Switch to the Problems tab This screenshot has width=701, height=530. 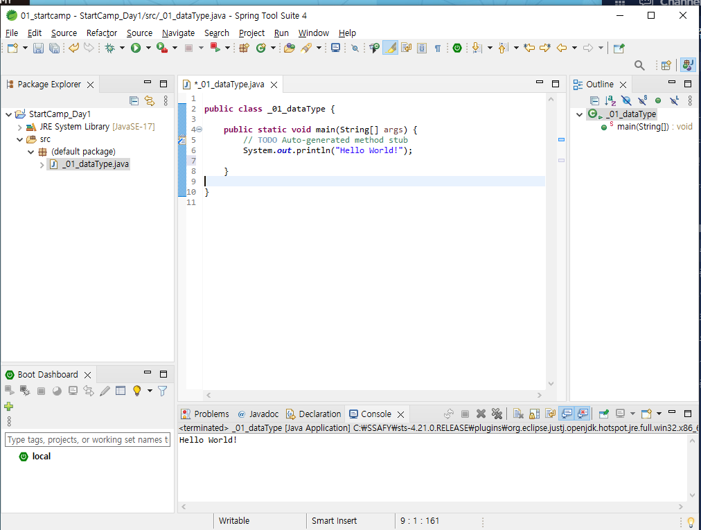pos(205,414)
